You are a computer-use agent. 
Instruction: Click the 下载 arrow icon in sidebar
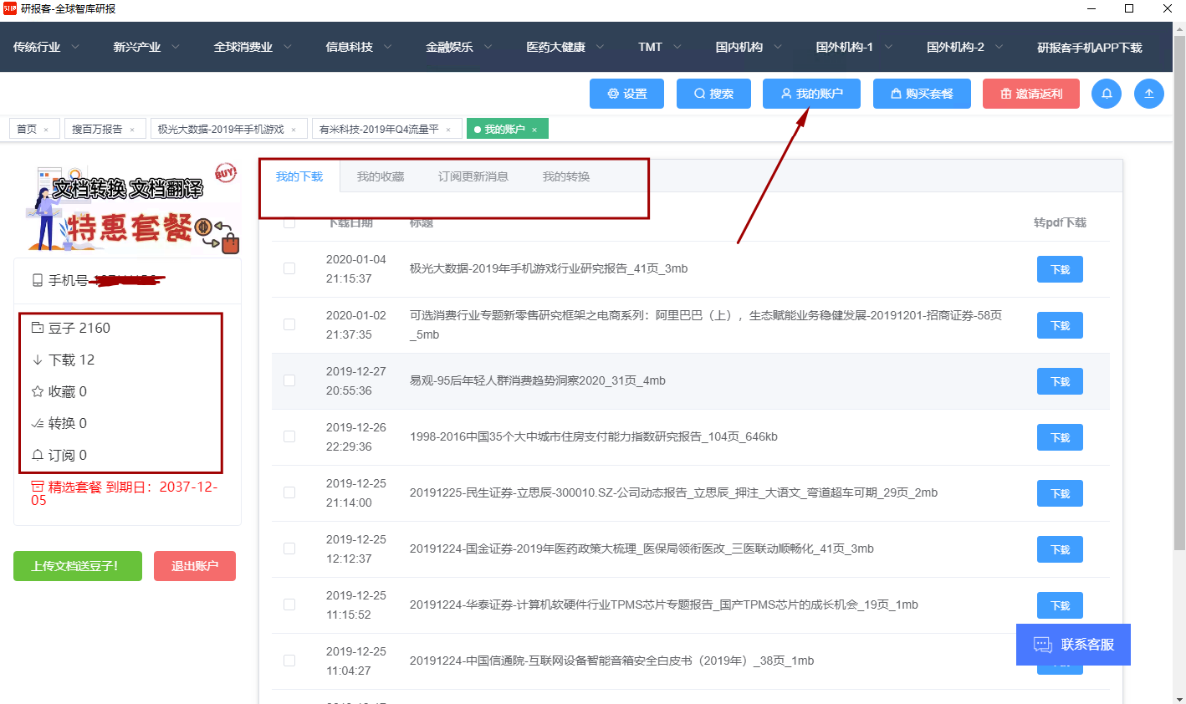point(38,360)
